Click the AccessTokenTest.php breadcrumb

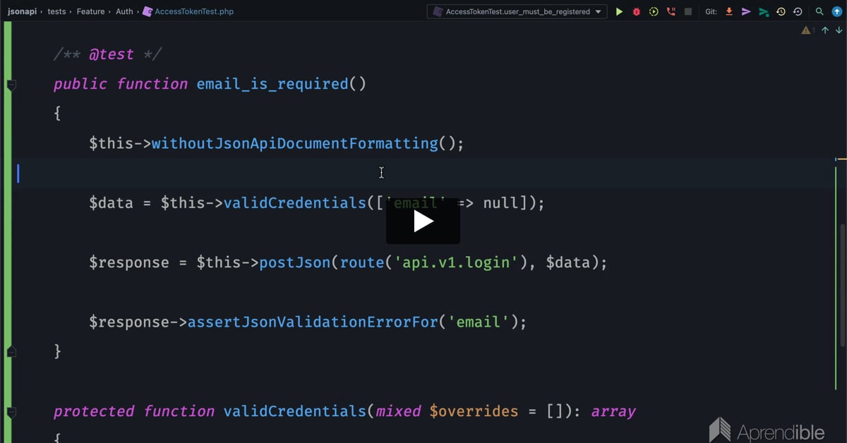188,11
